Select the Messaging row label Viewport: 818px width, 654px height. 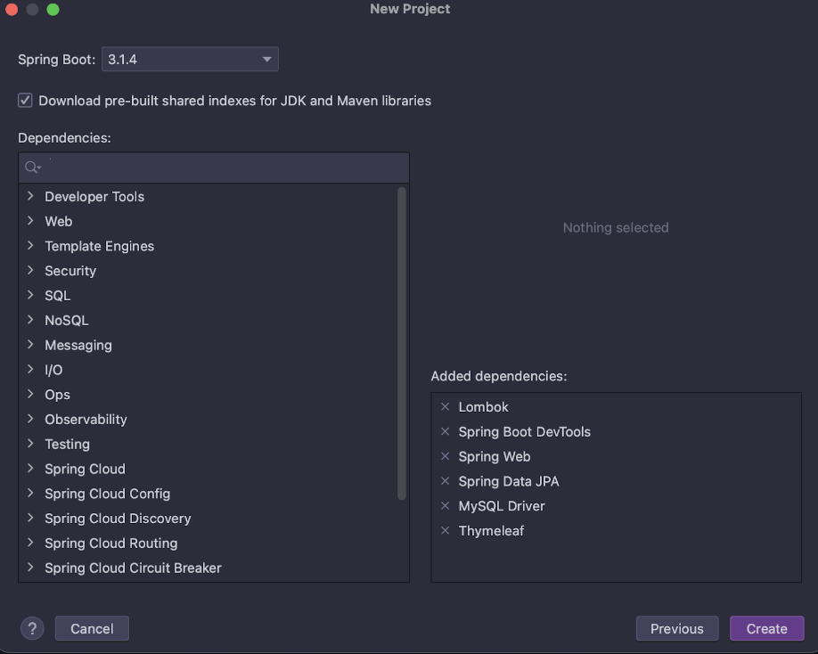click(78, 345)
